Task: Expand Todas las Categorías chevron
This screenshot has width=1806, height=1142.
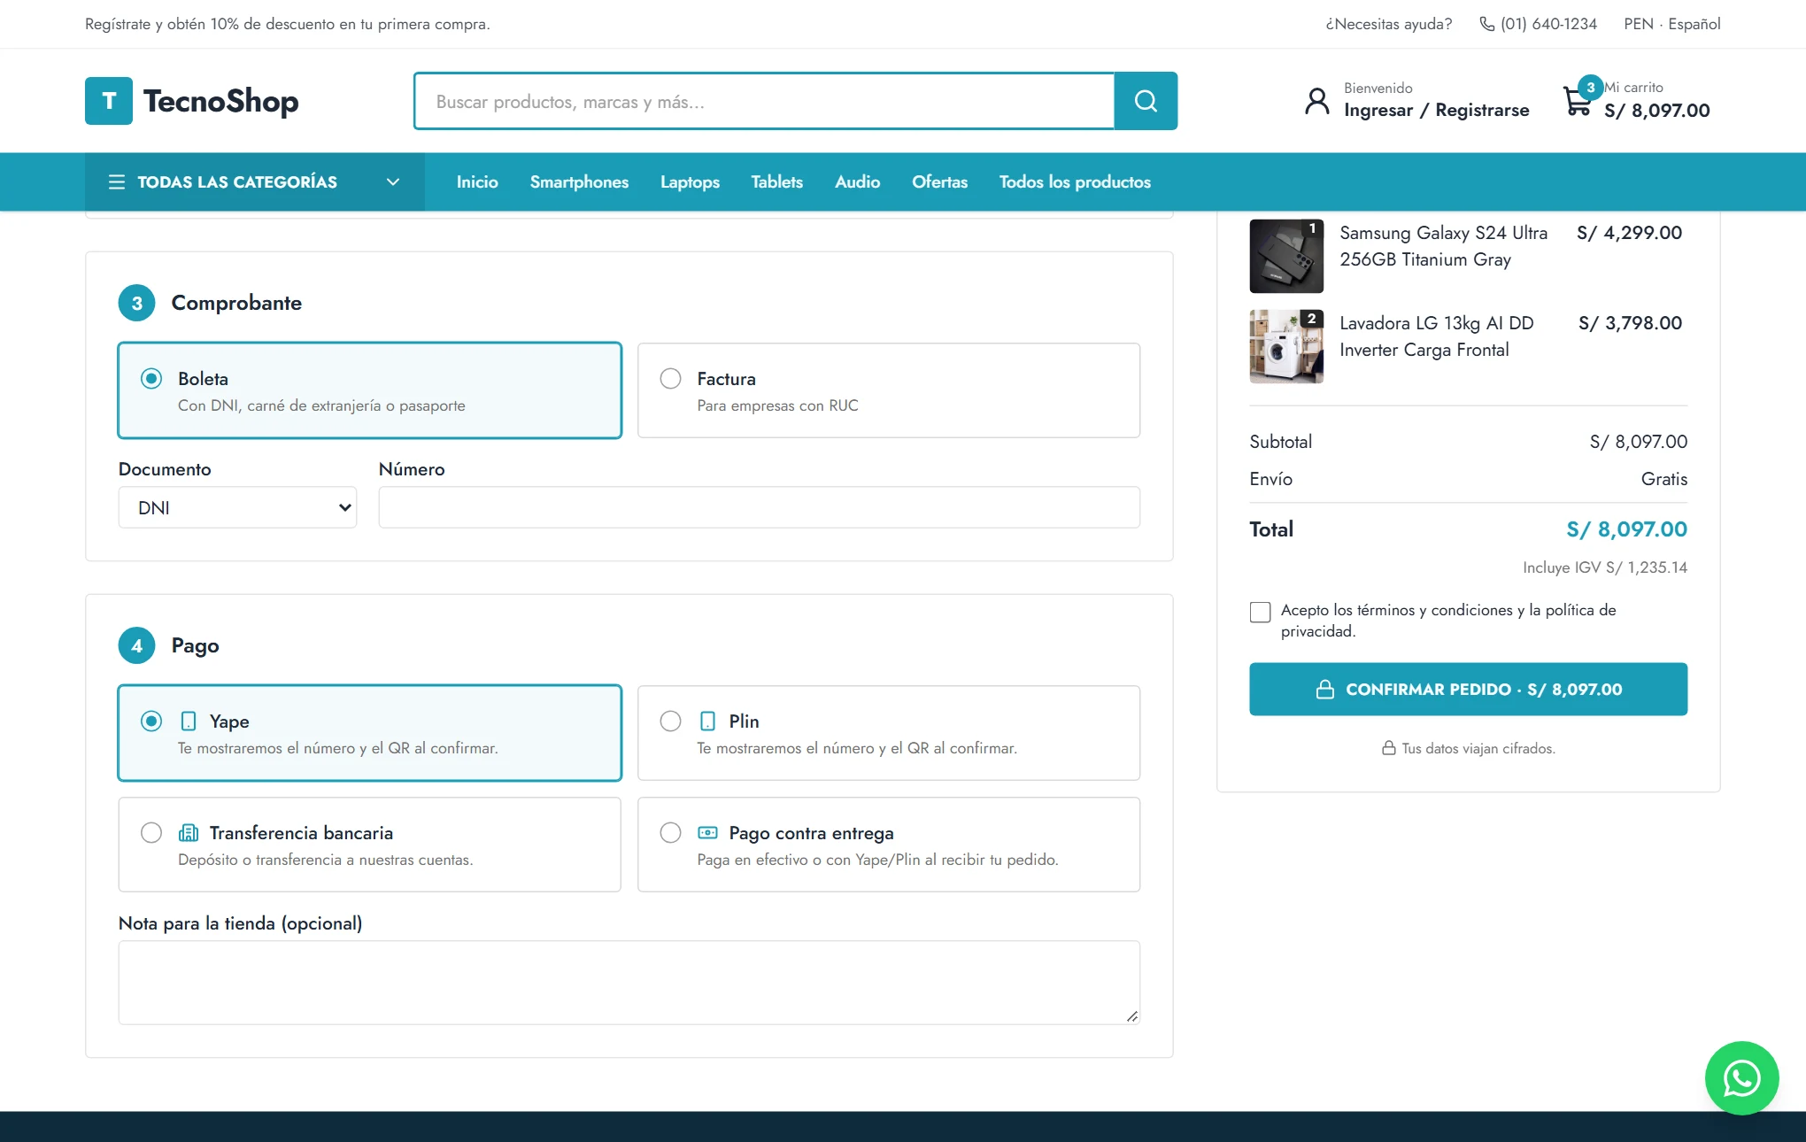Action: pos(393,181)
